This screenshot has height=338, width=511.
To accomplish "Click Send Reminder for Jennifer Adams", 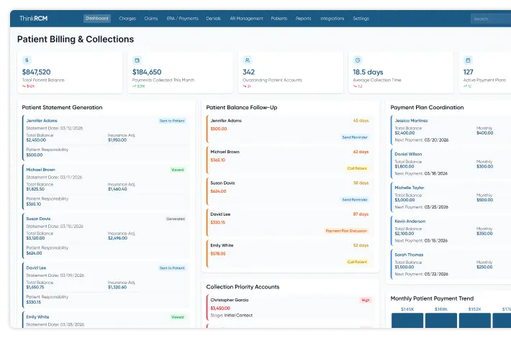I will (355, 137).
